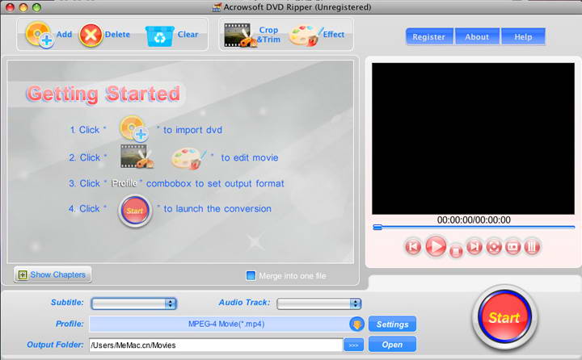Take a snapshot with the camera button
The height and width of the screenshot is (360, 582).
[x=513, y=246]
